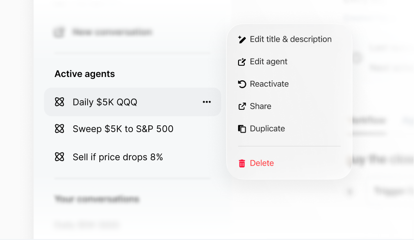Select Edit agent menu entry
Image resolution: width=414 pixels, height=240 pixels.
coord(269,61)
